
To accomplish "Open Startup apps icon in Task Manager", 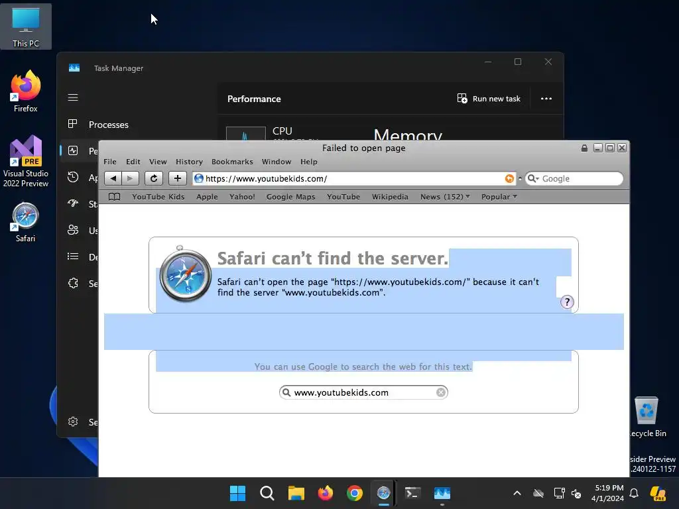I will click(73, 203).
